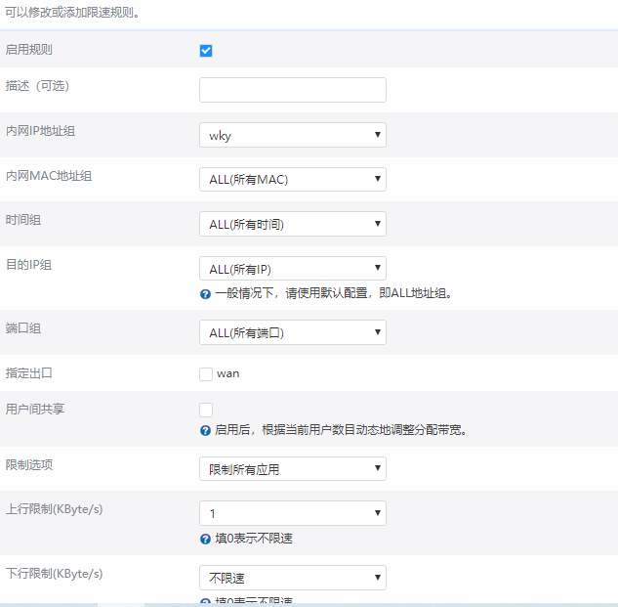Click the 一般情况下，请使用默认配置 hint text
The width and height of the screenshot is (618, 607).
[334, 293]
